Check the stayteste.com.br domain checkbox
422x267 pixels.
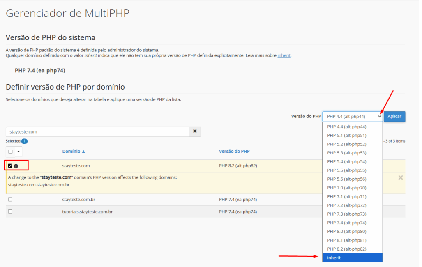tap(10, 199)
